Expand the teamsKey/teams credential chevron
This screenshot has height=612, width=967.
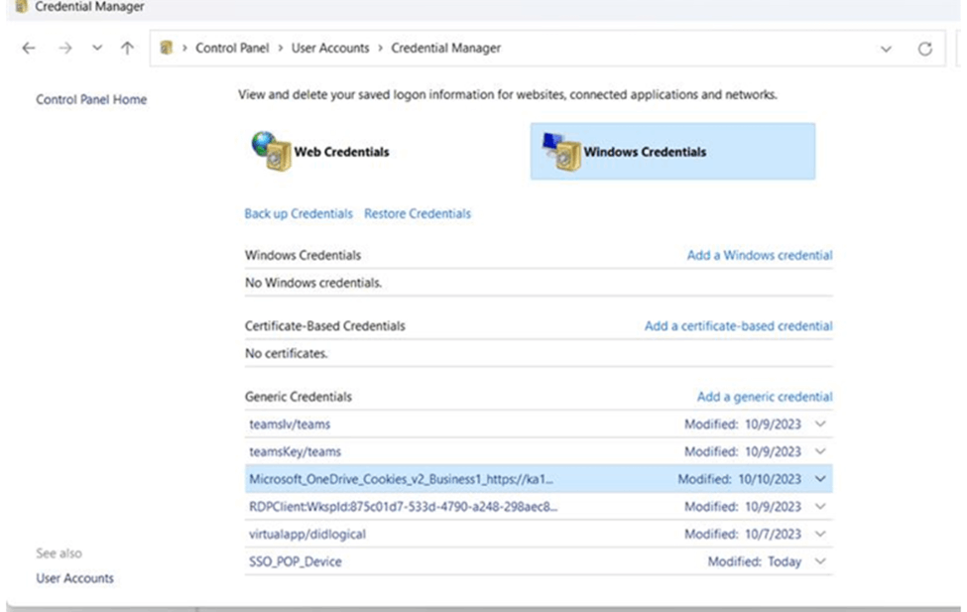[819, 451]
